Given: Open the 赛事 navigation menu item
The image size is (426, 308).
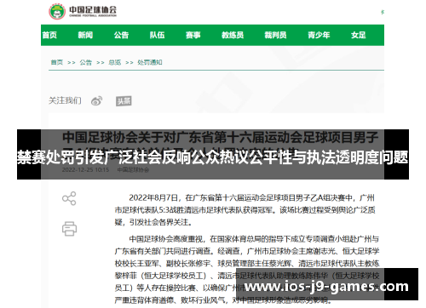Looking at the screenshot, I should (x=193, y=35).
